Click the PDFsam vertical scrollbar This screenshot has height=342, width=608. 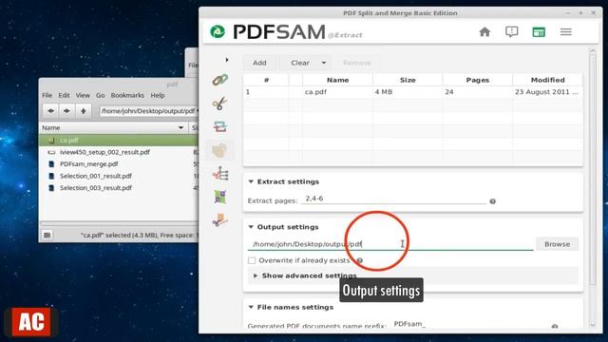(x=592, y=169)
